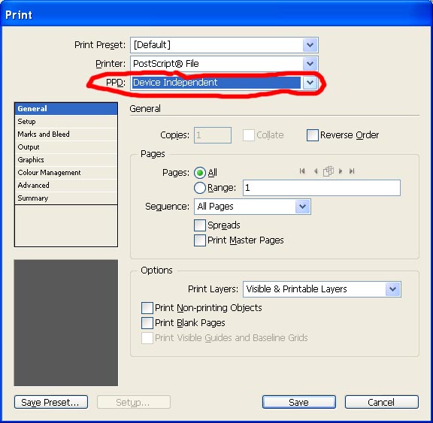433x423 pixels.
Task: Go to next page arrow icon
Action: coord(341,171)
